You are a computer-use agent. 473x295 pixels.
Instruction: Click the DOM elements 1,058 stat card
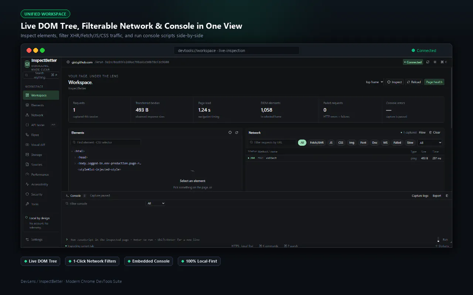point(287,110)
